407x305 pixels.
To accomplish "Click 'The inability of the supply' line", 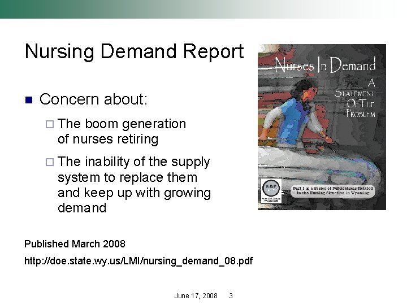I will (133, 162).
